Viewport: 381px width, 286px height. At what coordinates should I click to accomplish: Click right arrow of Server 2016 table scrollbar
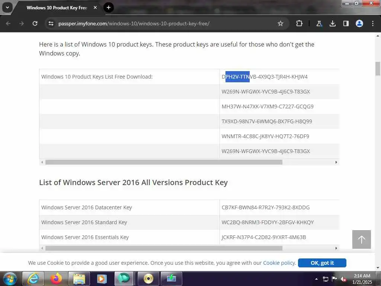[x=336, y=248]
